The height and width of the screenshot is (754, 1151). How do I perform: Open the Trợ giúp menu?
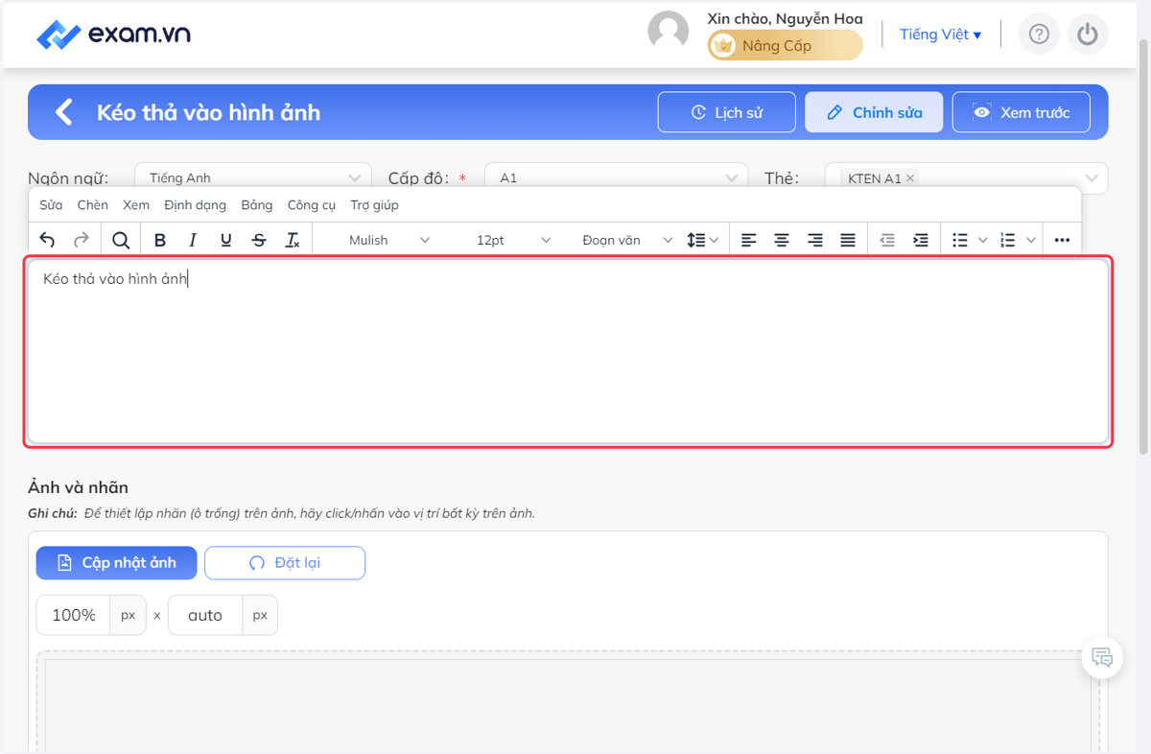[x=374, y=204]
